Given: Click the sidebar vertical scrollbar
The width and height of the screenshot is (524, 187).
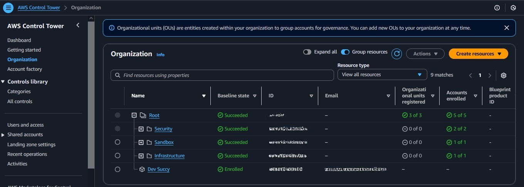Looking at the screenshot, I should 91,95.
